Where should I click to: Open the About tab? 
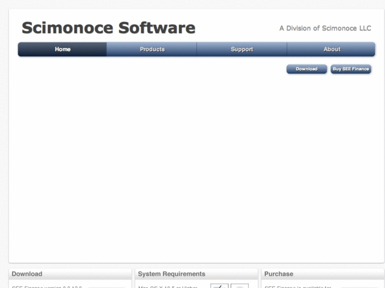tap(332, 49)
